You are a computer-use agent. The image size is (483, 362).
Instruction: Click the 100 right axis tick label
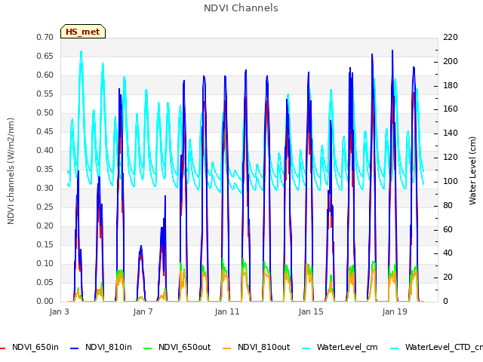[x=451, y=182]
